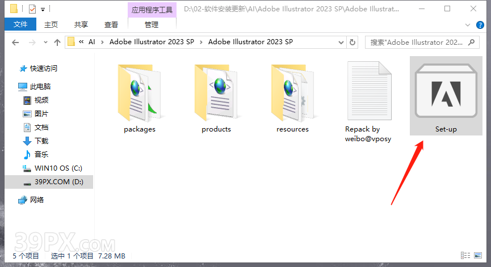Select 此电脑 in navigation pane
The image size is (491, 267).
(35, 86)
